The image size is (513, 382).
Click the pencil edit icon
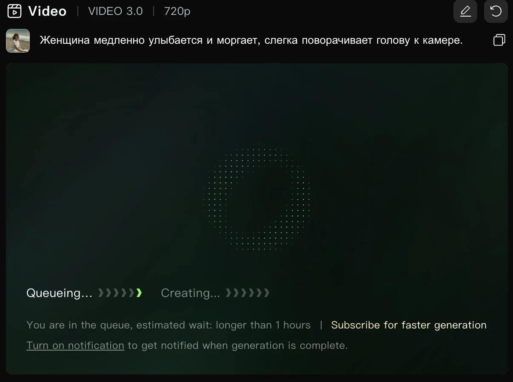(x=465, y=11)
